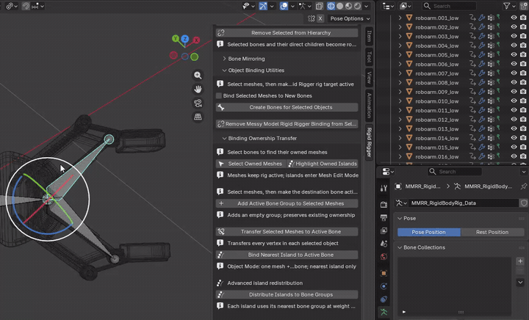Click the pan view hand icon
Image resolution: width=529 pixels, height=320 pixels.
coord(198,89)
